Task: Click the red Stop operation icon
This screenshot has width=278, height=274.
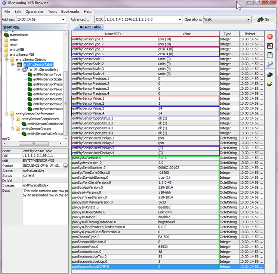Action: (270, 37)
